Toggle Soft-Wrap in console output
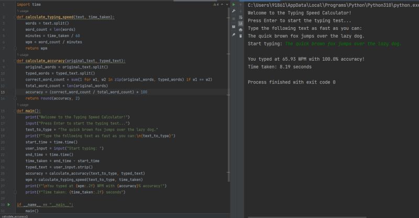The width and height of the screenshot is (419, 218). tap(240, 17)
